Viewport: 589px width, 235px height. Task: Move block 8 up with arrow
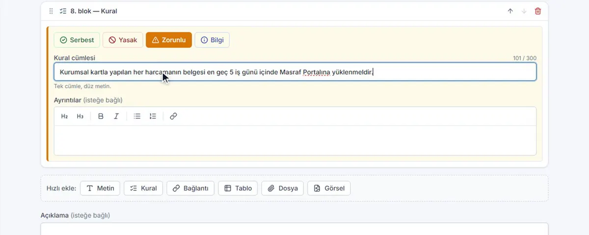pos(510,11)
